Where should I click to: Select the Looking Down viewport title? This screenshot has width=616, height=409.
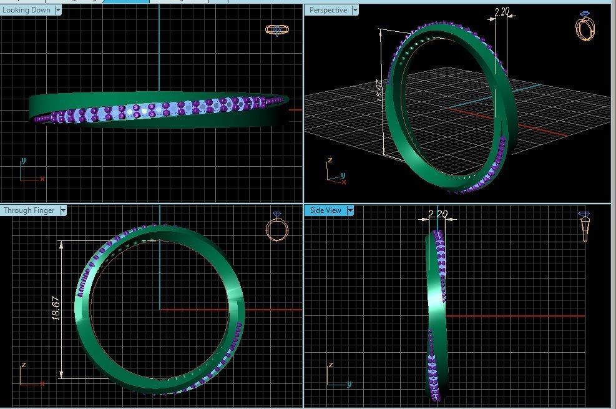tap(26, 10)
